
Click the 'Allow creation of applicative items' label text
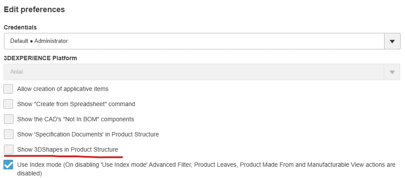coord(63,89)
